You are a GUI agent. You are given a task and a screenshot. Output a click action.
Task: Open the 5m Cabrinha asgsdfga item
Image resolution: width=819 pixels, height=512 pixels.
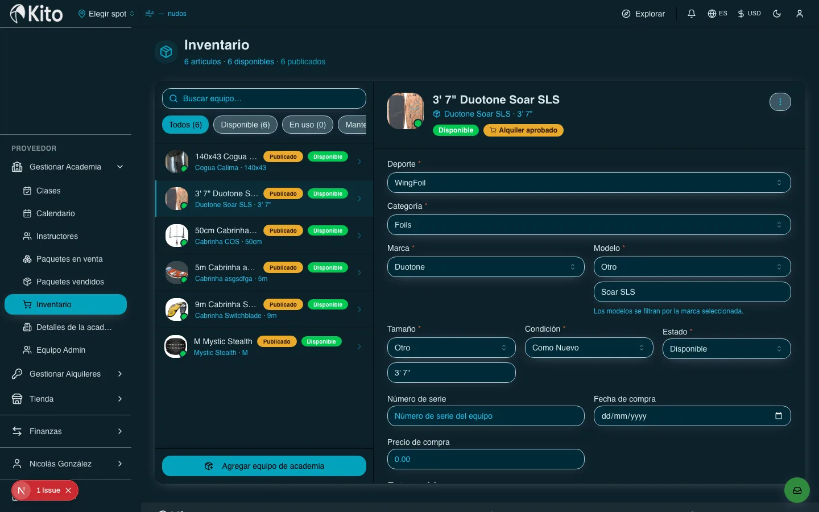click(264, 272)
